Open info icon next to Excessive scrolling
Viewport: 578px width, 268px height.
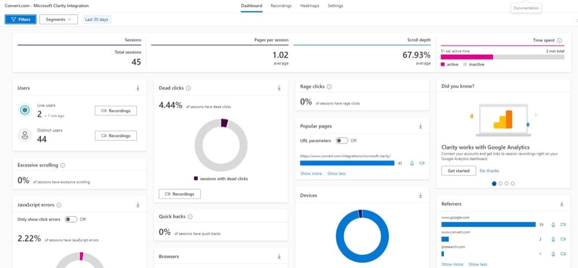[x=62, y=165]
